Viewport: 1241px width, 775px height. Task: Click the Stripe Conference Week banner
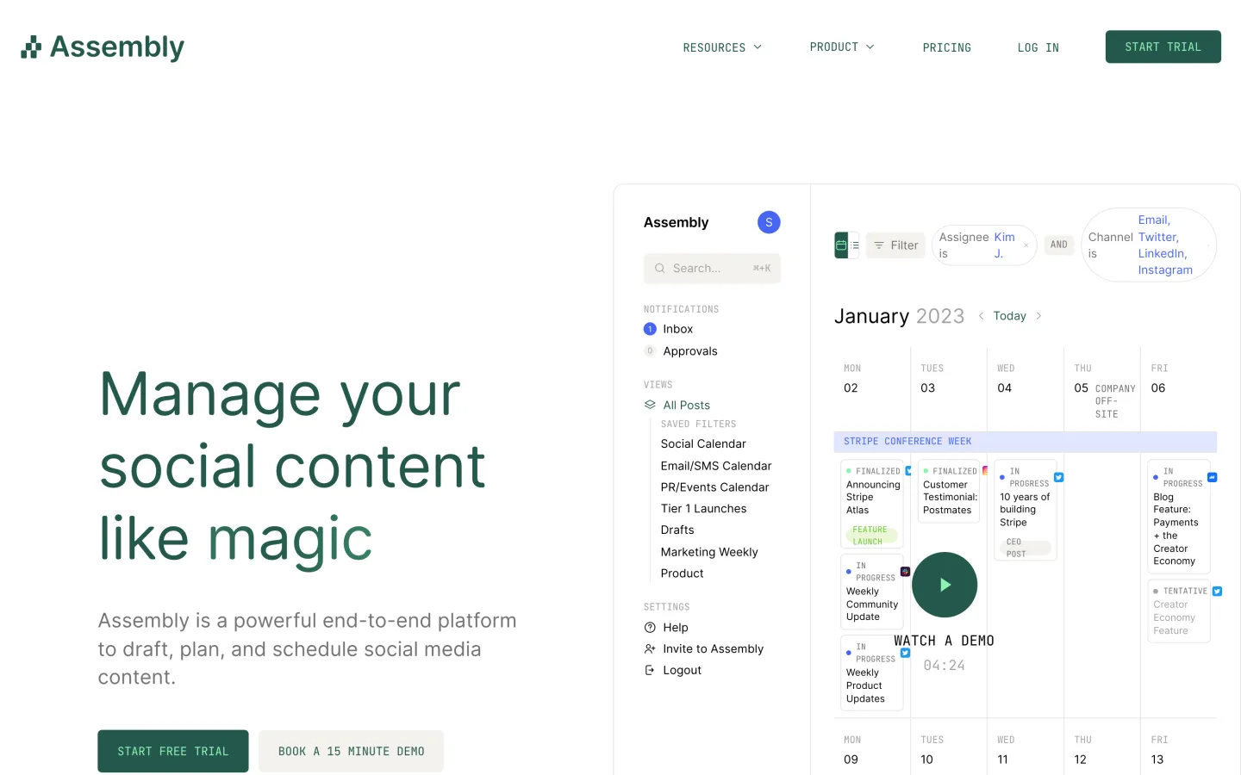[x=1026, y=442]
